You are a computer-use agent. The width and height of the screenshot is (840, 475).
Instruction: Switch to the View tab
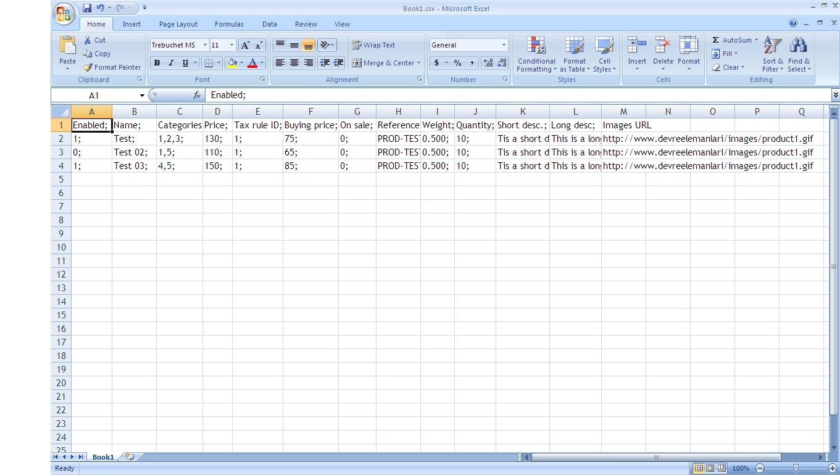[342, 24]
